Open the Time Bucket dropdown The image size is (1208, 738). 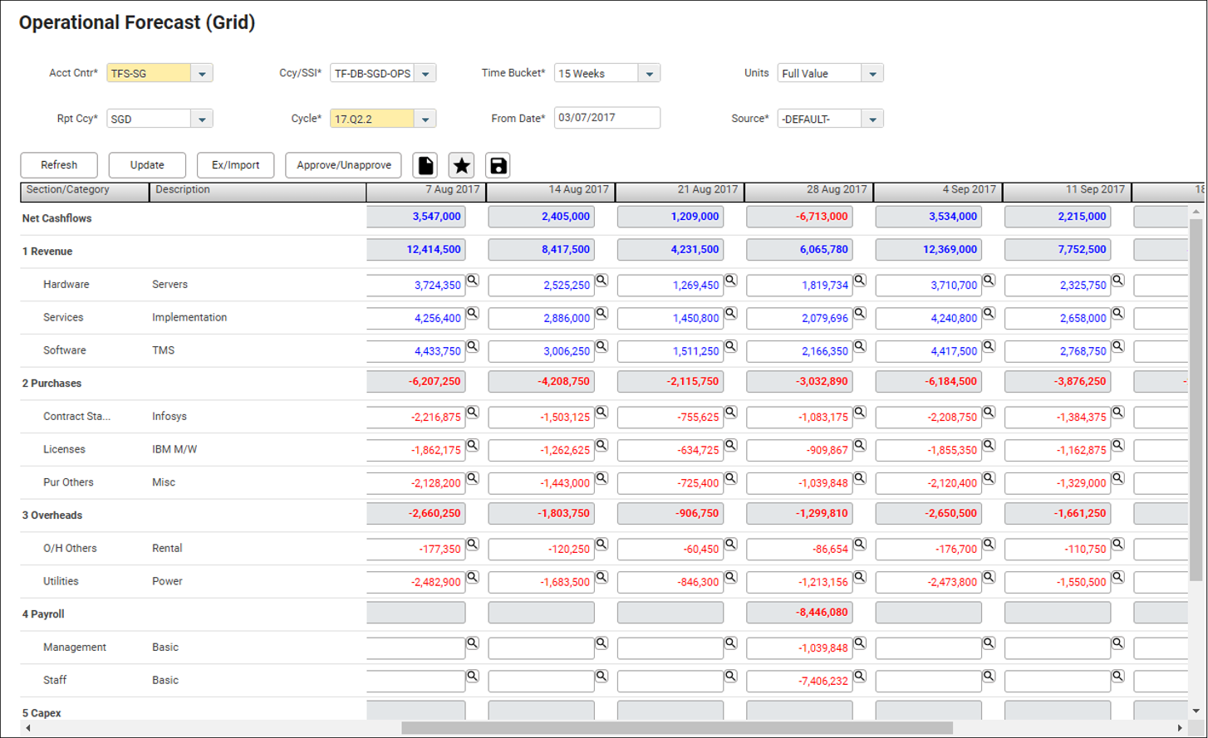click(649, 74)
